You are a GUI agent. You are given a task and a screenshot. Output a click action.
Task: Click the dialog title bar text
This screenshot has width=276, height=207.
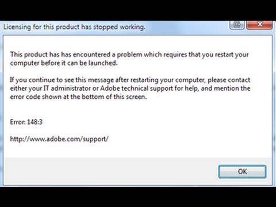point(74,27)
